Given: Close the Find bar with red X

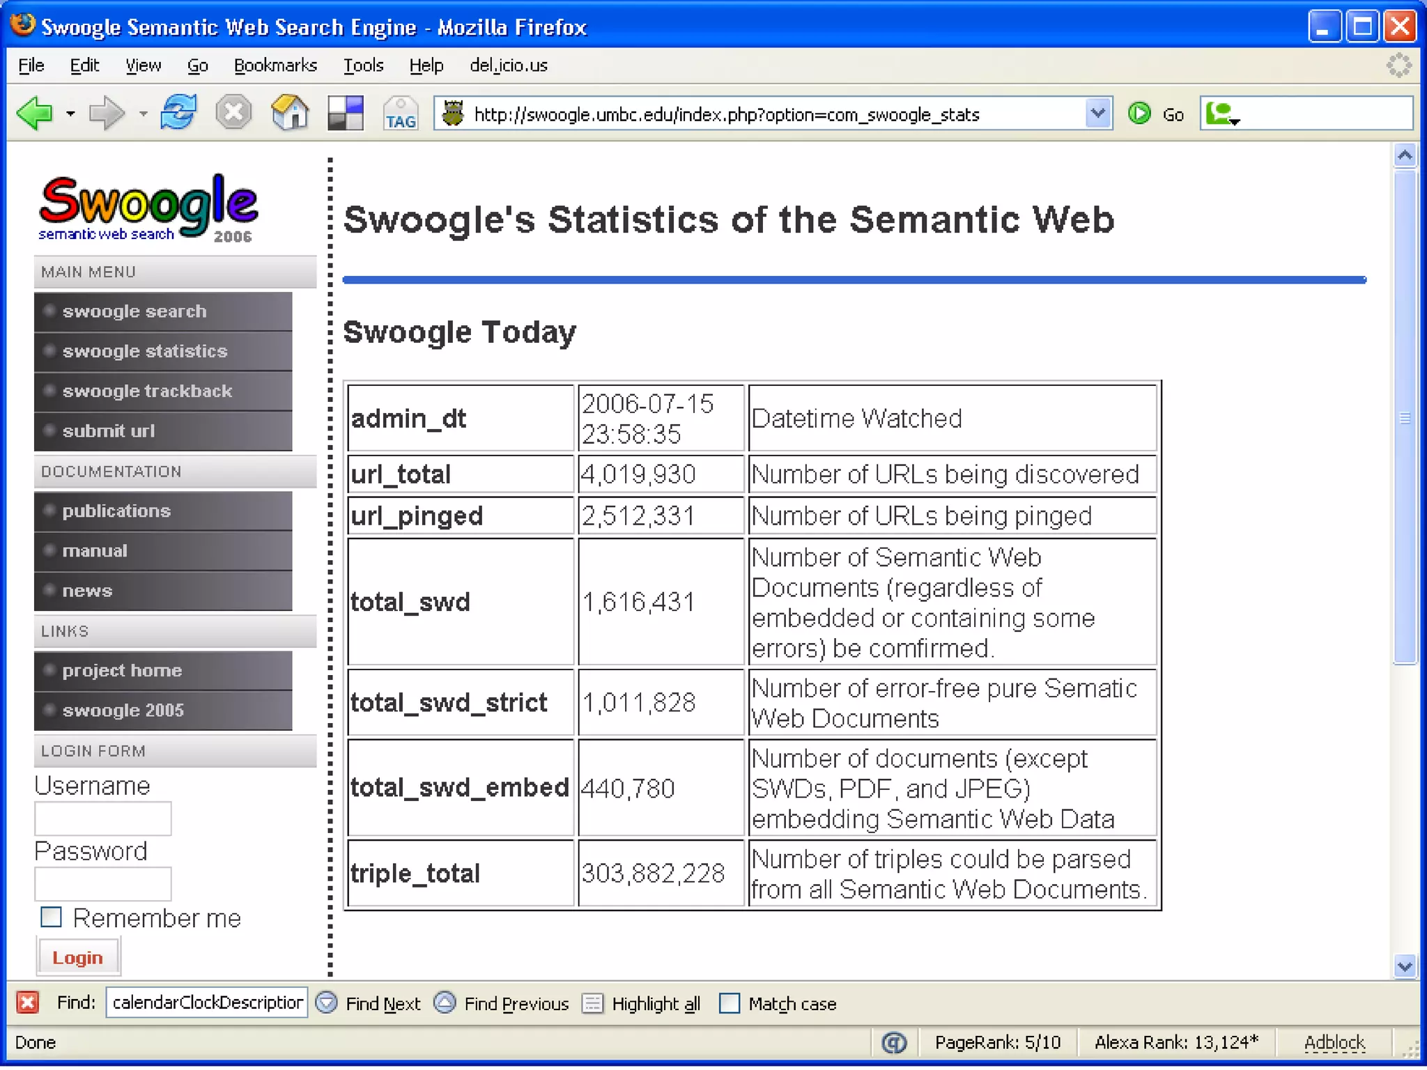Looking at the screenshot, I should click(x=28, y=1003).
